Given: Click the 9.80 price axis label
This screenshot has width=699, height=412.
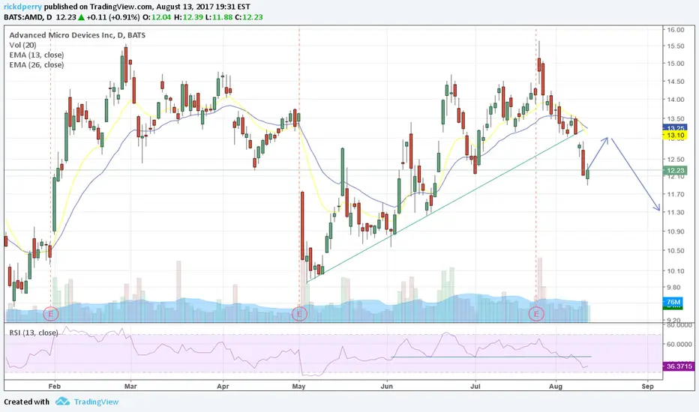Looking at the screenshot, I should tap(673, 288).
